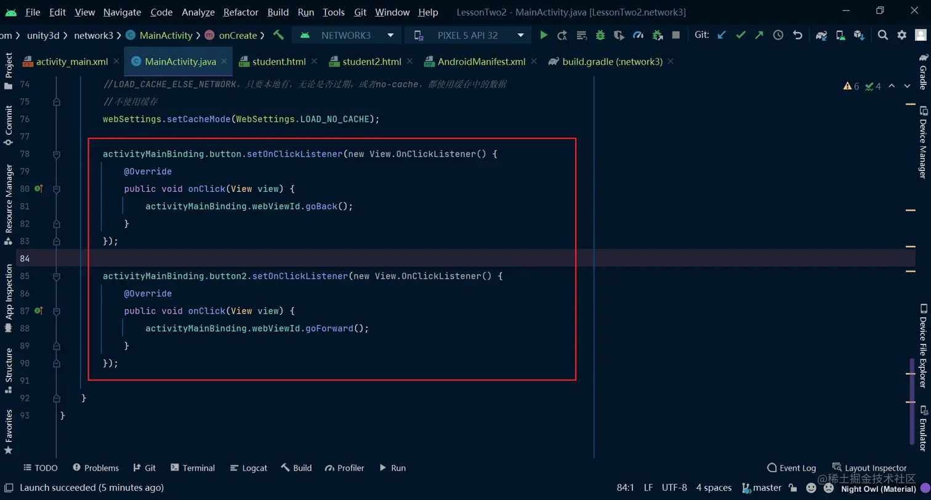
Task: Open the Device Manager side panel
Action: (923, 142)
